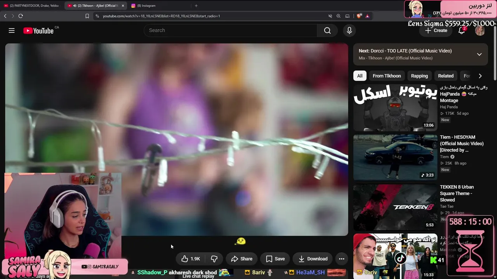Viewport: 497px width, 279px height.
Task: Download the video
Action: tap(313, 259)
